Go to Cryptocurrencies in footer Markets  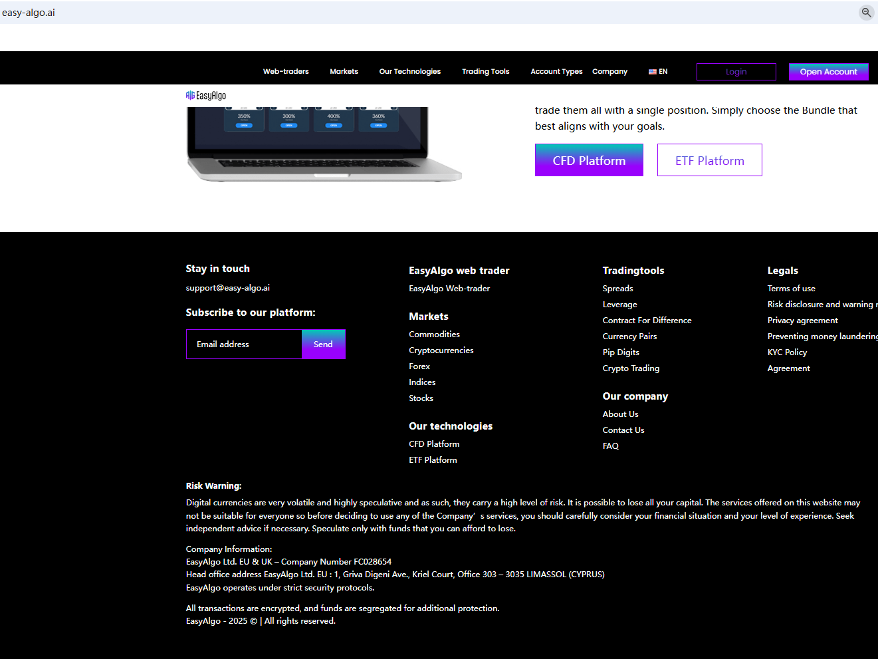[441, 350]
